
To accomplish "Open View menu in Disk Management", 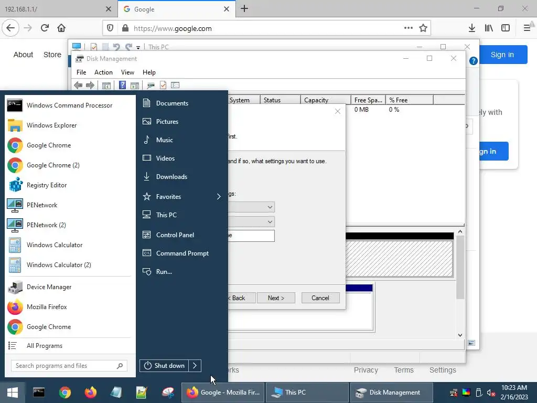I will tap(127, 72).
